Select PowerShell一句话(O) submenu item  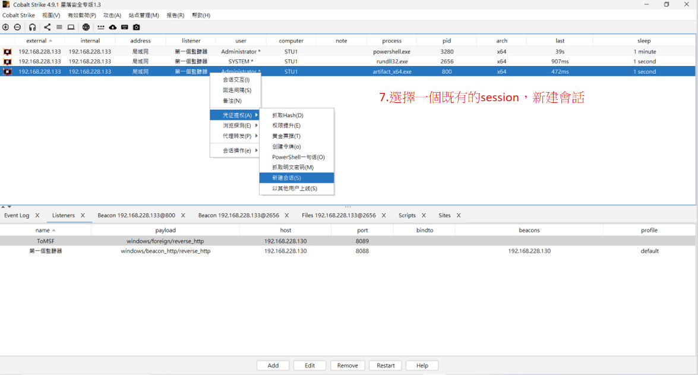point(296,157)
